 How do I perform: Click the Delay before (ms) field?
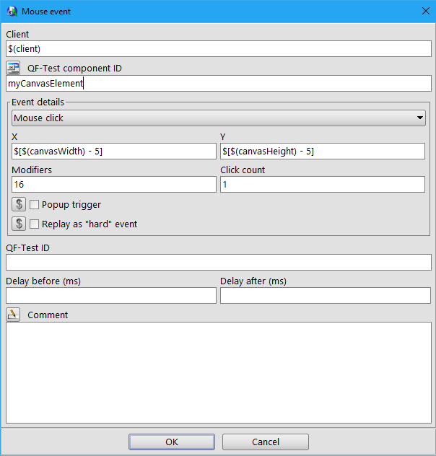[111, 295]
